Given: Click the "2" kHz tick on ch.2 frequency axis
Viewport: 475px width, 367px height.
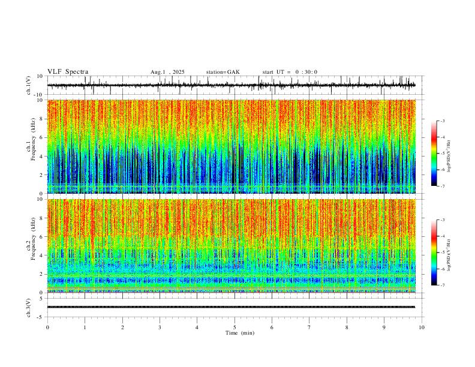Looking at the screenshot, I should 42,274.
